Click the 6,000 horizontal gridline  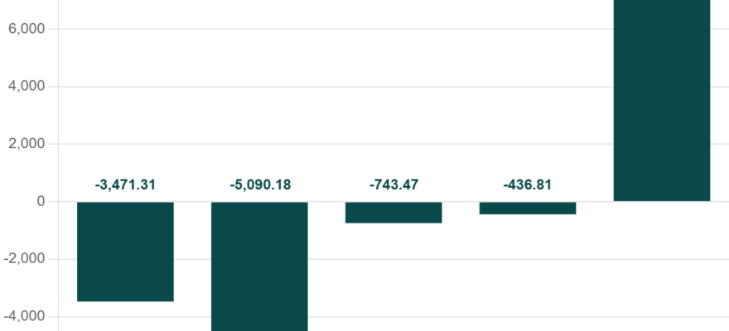(x=335, y=29)
